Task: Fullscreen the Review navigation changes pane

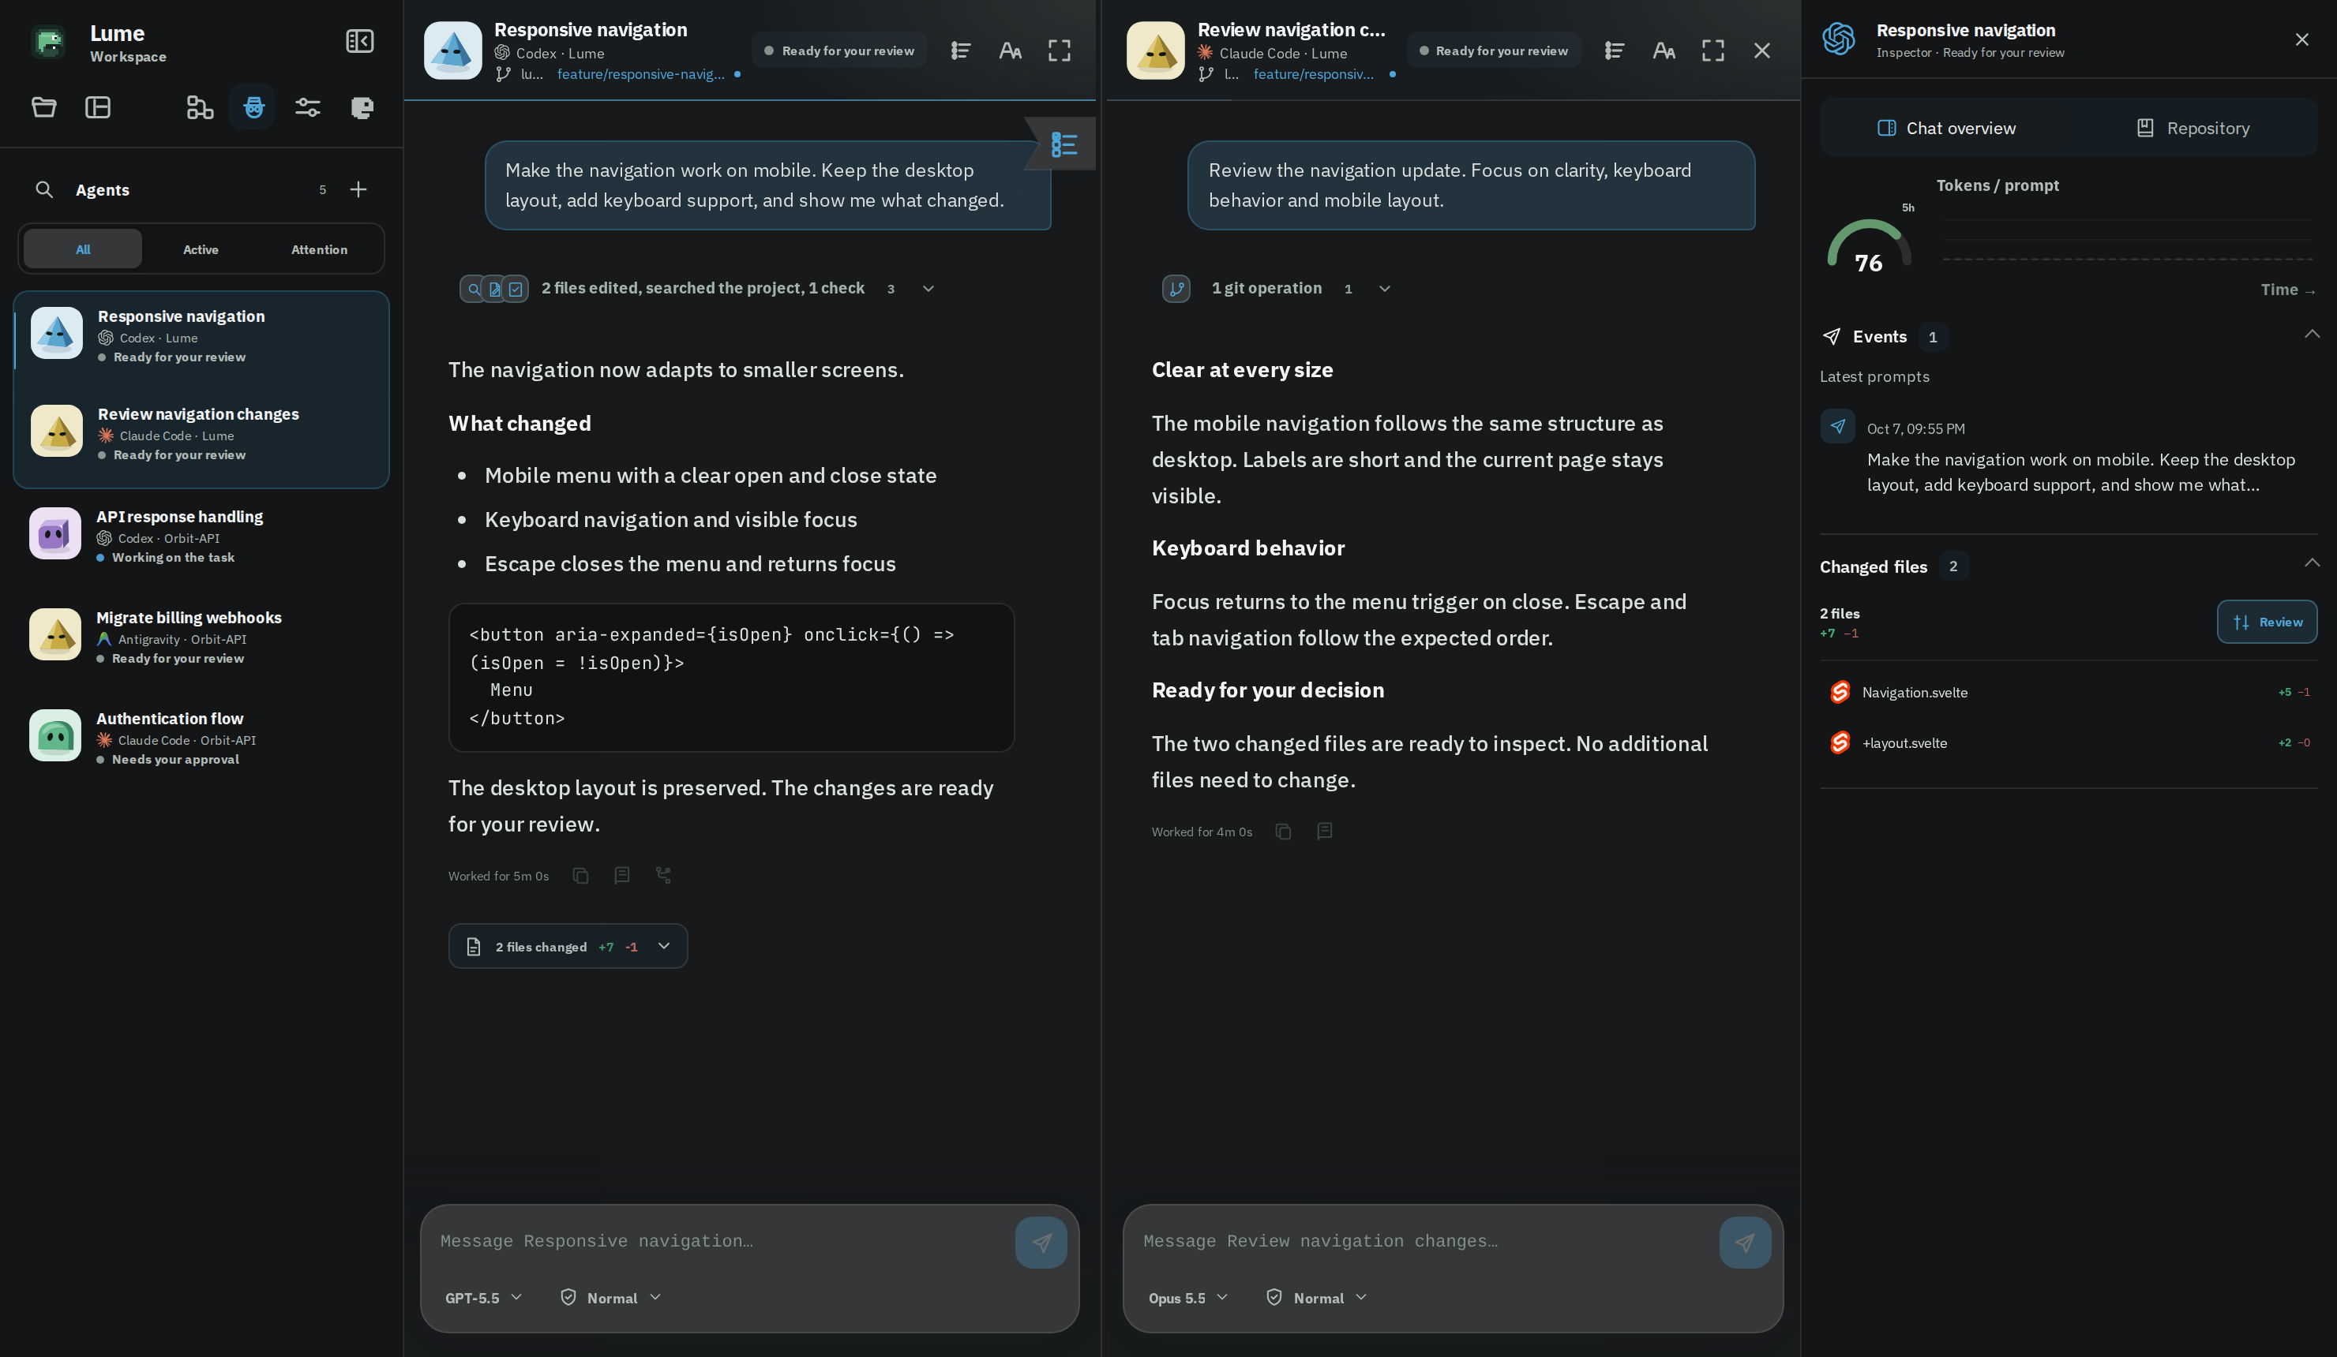Action: pos(1712,51)
